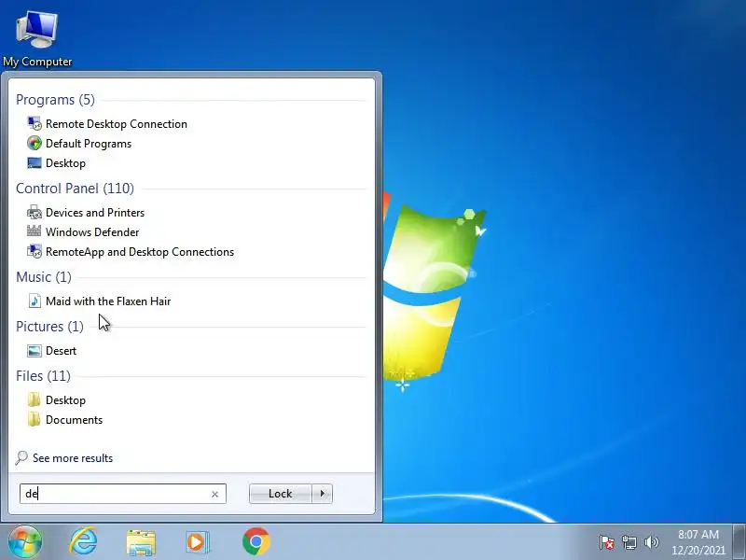Click the Lock button

tap(281, 494)
